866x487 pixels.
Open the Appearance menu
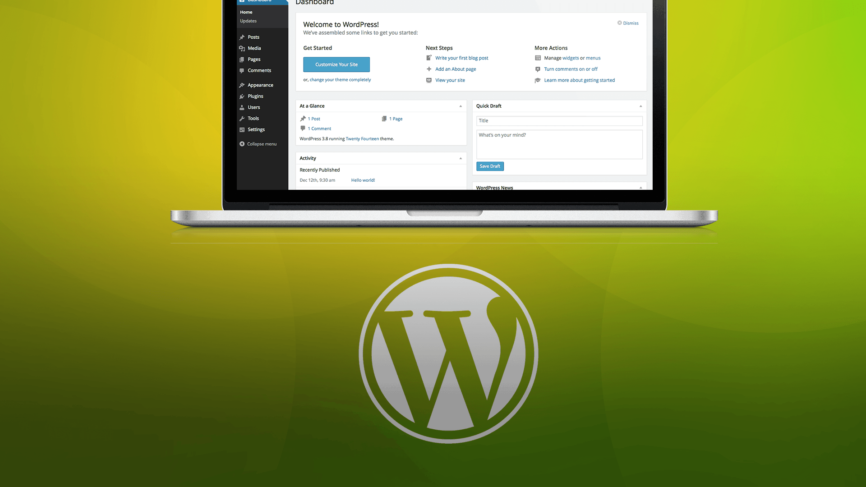[x=260, y=85]
